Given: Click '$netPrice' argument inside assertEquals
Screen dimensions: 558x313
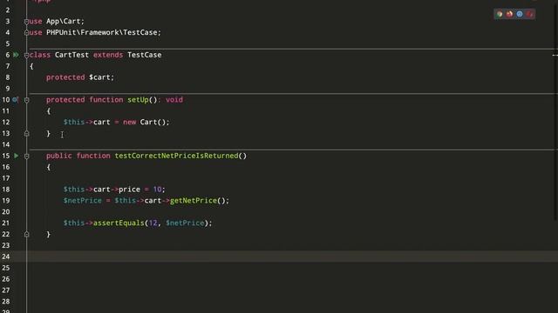Looking at the screenshot, I should [x=185, y=223].
